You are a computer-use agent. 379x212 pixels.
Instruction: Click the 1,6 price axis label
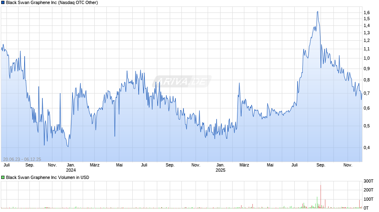click(x=367, y=12)
